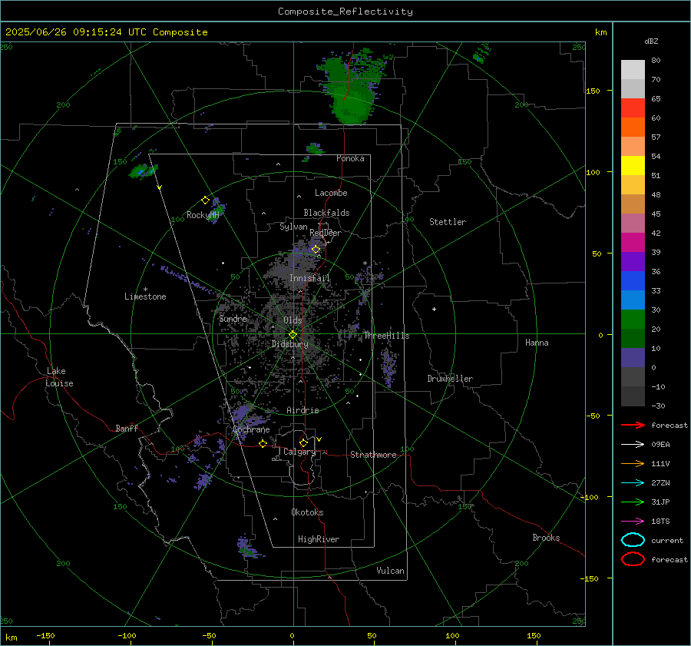691x646 pixels.
Task: Select the green 30 dBZ legend swatch
Action: tap(633, 319)
